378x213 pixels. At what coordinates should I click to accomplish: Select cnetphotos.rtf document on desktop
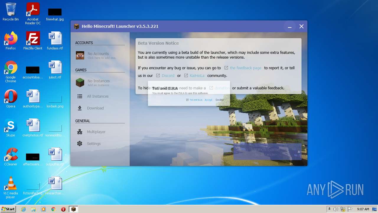tap(33, 128)
